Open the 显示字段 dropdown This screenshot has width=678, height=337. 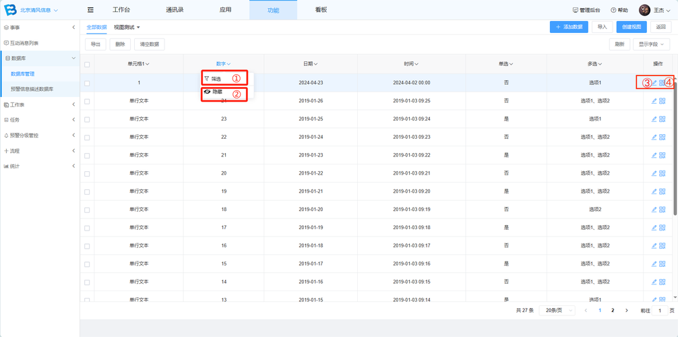[651, 44]
